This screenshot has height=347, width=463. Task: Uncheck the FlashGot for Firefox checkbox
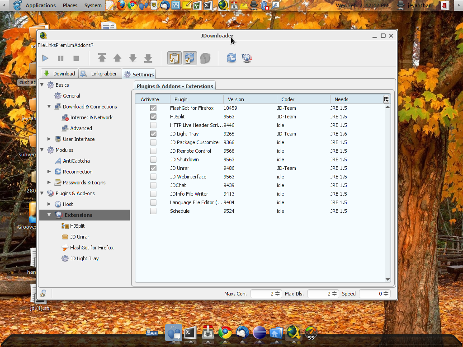click(153, 108)
